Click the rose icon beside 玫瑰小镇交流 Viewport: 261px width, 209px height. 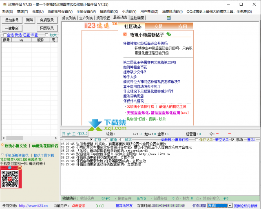pyautogui.click(x=2, y=145)
